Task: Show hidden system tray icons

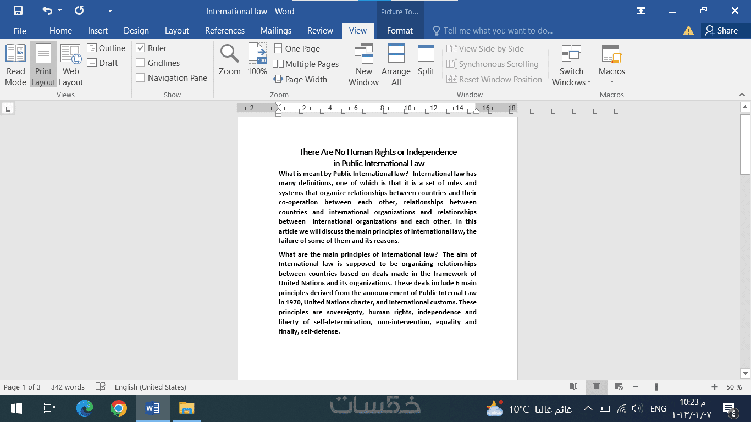Action: coord(588,408)
